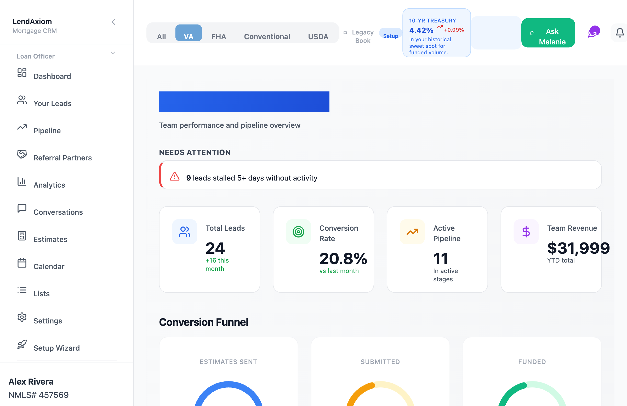Click the NMLS# 457569 text
Image resolution: width=627 pixels, height=406 pixels.
pos(38,395)
